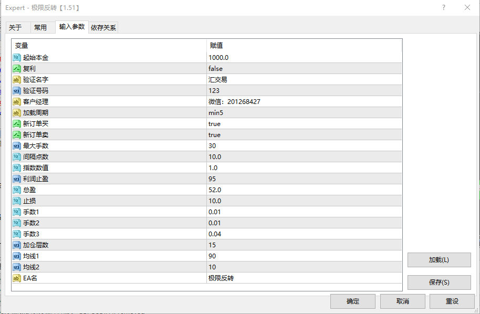Select the 手数2 variable name
480x314 pixels.
tap(31, 223)
